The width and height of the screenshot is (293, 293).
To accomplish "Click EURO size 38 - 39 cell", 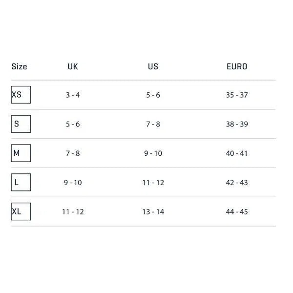I will [237, 124].
